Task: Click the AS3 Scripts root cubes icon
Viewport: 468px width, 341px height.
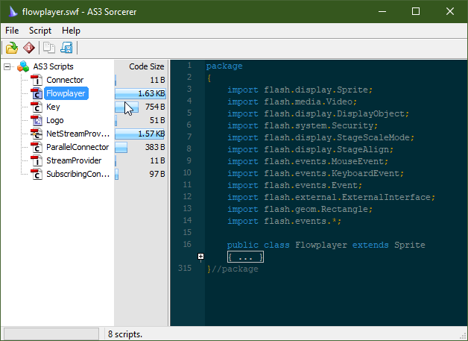Action: tap(23, 66)
